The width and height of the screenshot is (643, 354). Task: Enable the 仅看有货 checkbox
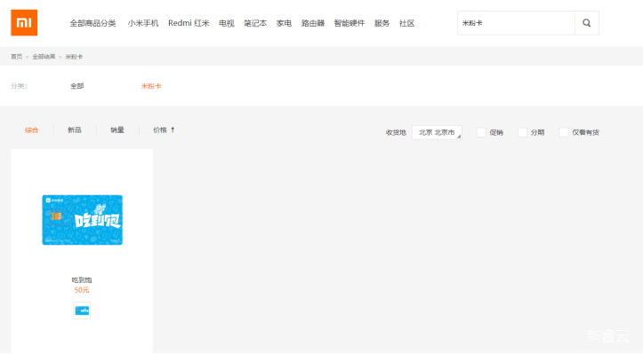pos(564,132)
